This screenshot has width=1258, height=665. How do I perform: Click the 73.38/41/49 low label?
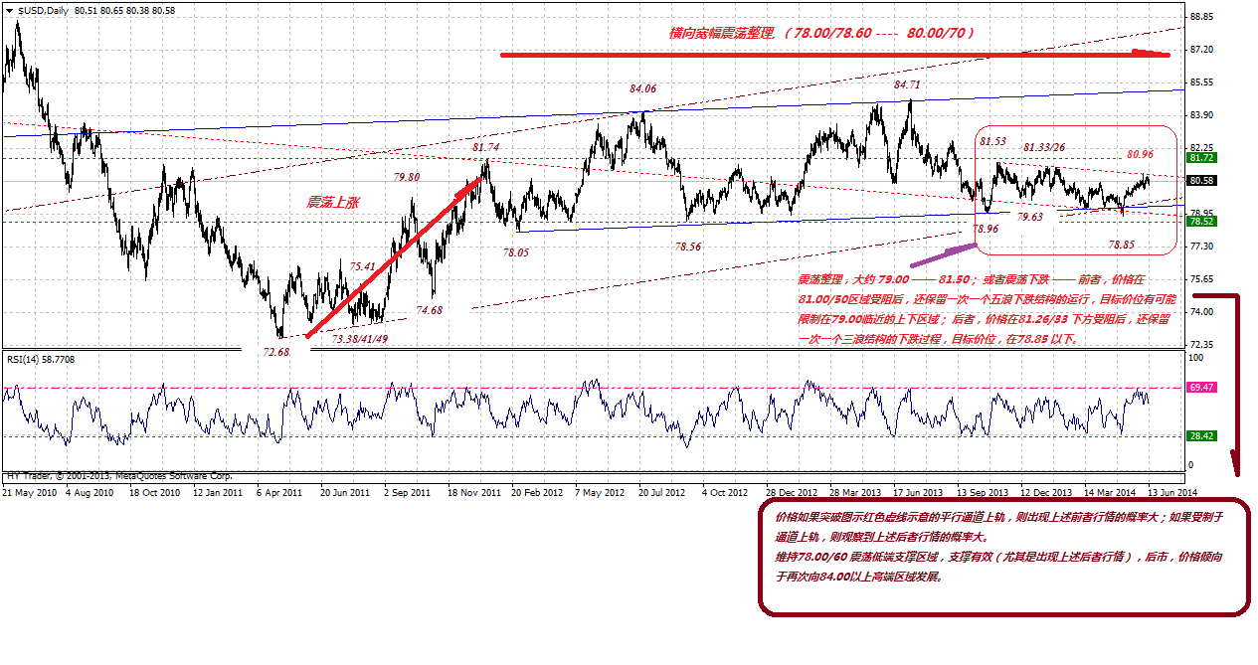tap(360, 339)
